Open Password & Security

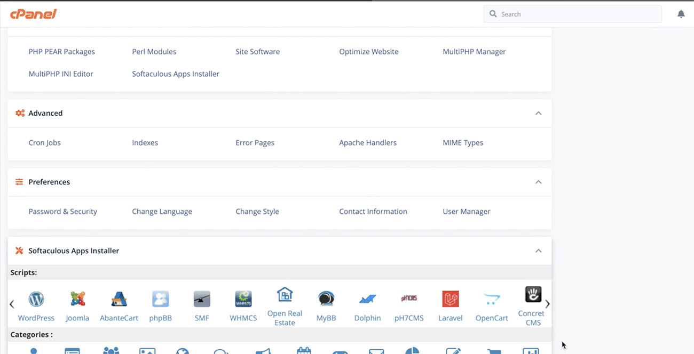(62, 212)
